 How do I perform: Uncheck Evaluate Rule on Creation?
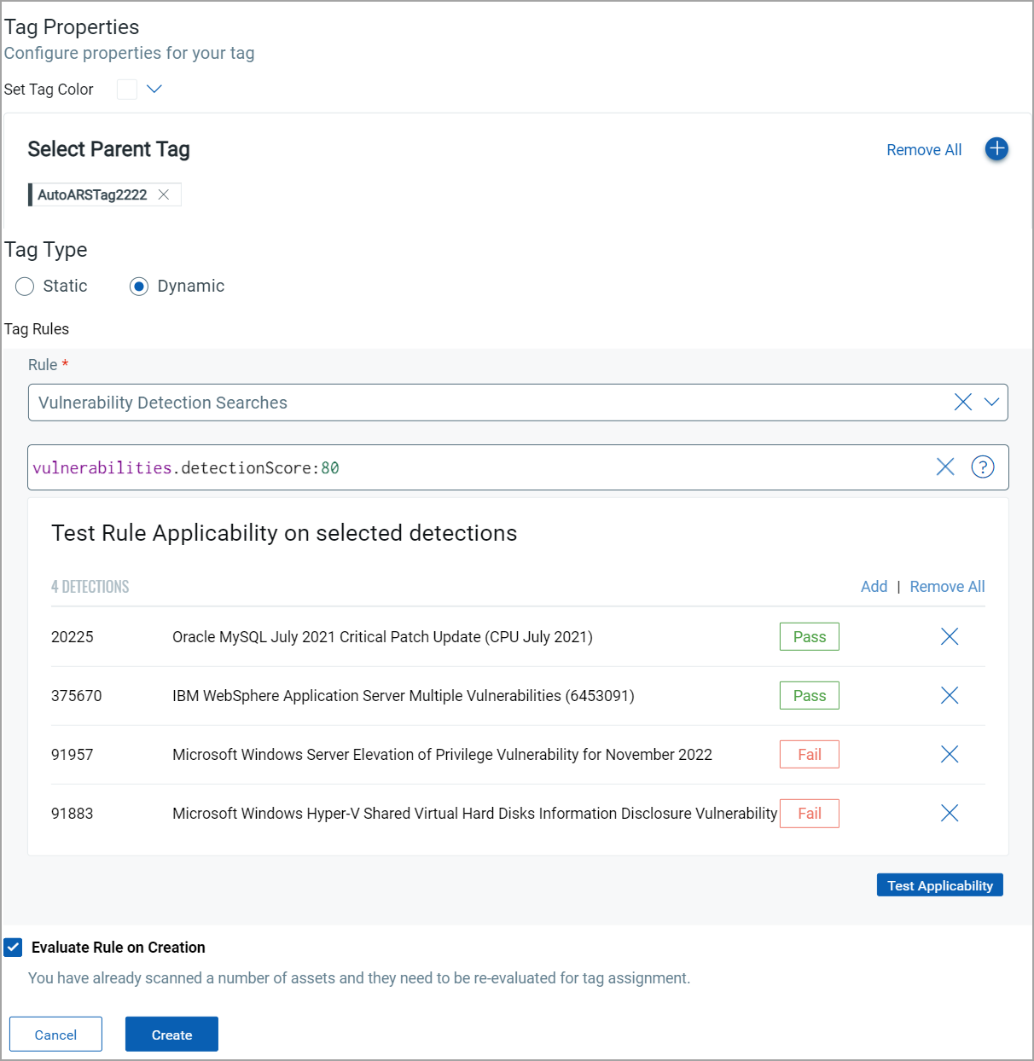(14, 948)
